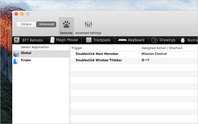198x124 pixels.
Task: Click the Finder app icon
Action: point(16,61)
